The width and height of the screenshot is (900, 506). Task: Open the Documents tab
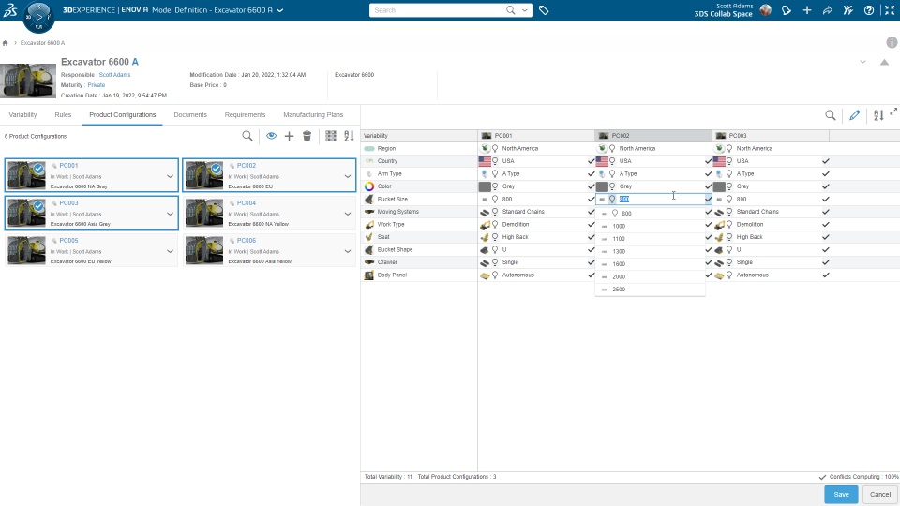(x=190, y=114)
